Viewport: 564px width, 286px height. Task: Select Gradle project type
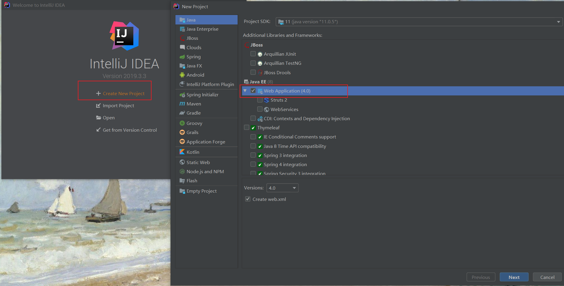point(206,113)
